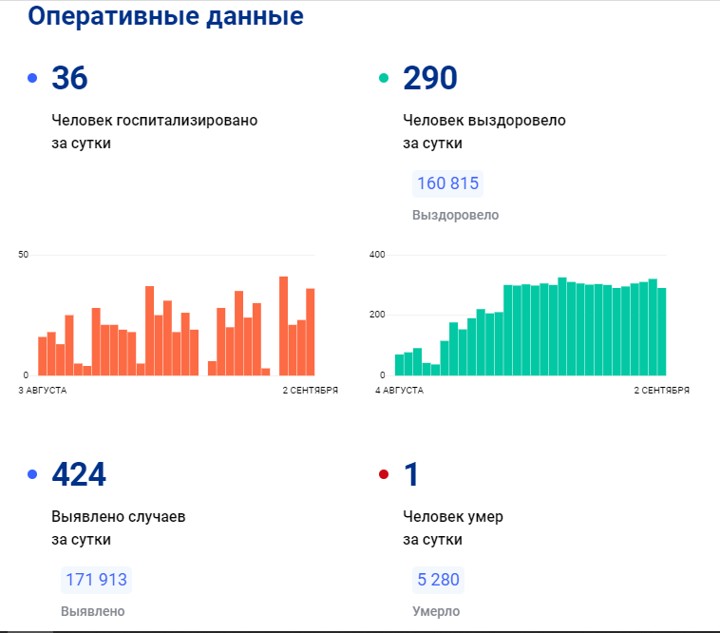The image size is (720, 633).
Task: Click the tallest orange bar in hospitalization chart
Action: point(284,326)
